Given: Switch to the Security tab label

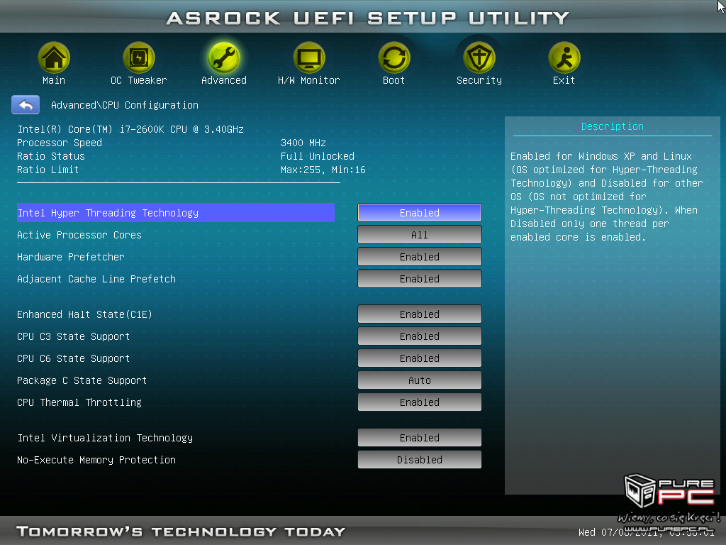Looking at the screenshot, I should (x=479, y=81).
